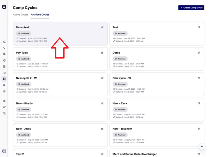Click the help question mark icon
The height and width of the screenshot is (157, 209).
[4, 113]
